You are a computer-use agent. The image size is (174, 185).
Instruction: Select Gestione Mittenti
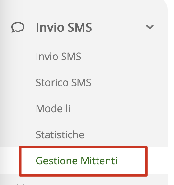(77, 161)
